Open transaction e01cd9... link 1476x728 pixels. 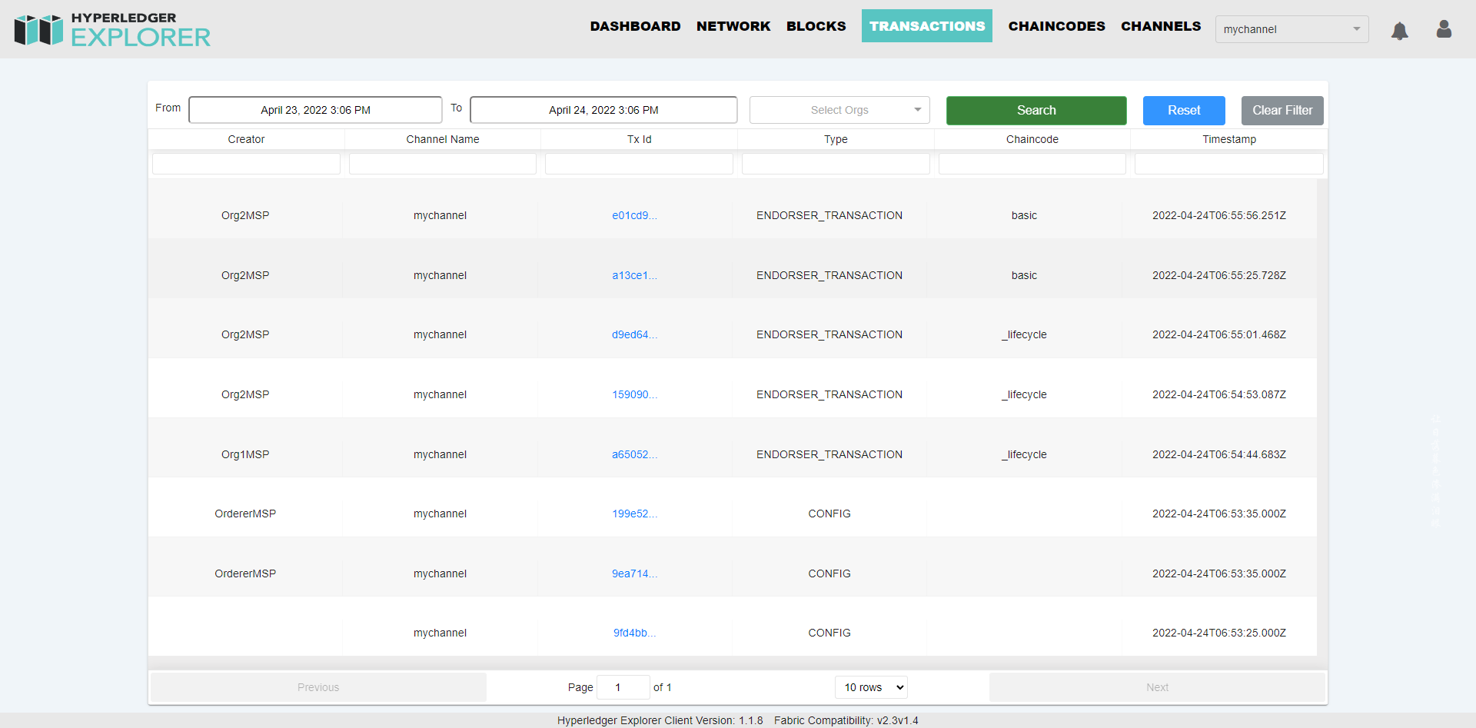[x=634, y=215]
